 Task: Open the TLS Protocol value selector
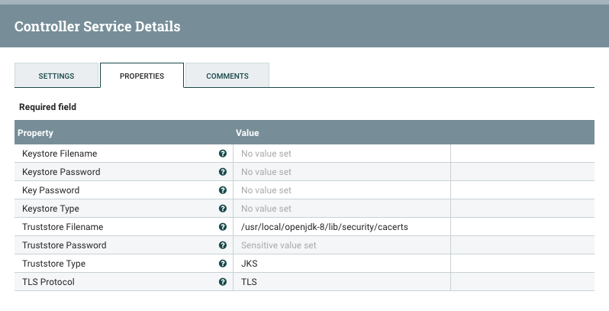click(x=342, y=282)
